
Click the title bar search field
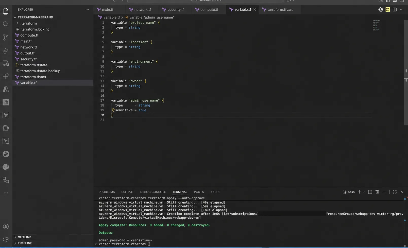[x=205, y=1]
